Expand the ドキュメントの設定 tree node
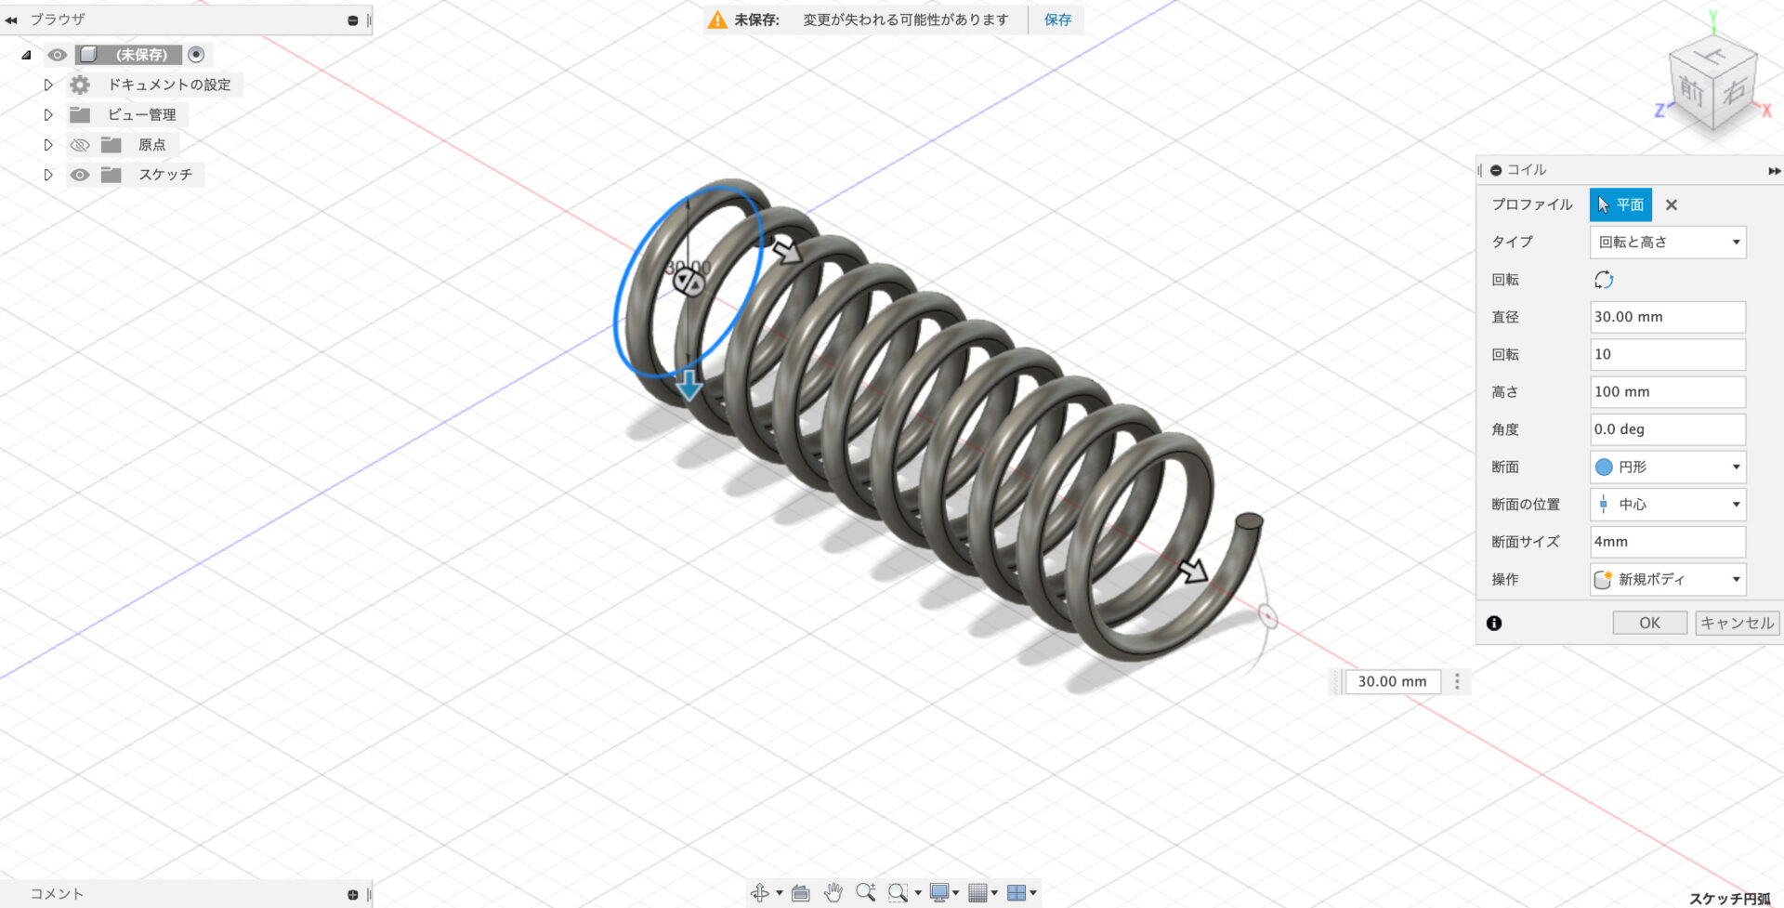Viewport: 1784px width, 908px height. pos(48,85)
